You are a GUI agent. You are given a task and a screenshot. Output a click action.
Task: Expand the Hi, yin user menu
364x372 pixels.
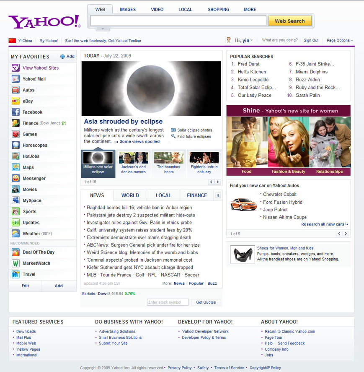(244, 41)
